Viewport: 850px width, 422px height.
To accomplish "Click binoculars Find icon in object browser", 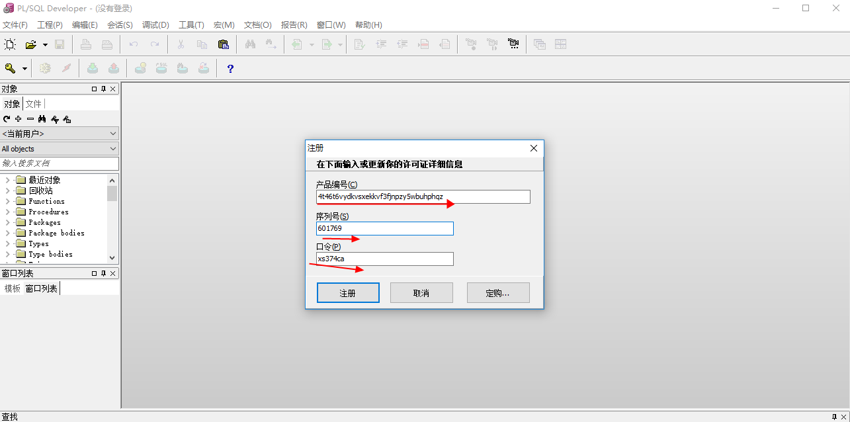I will pyautogui.click(x=42, y=119).
